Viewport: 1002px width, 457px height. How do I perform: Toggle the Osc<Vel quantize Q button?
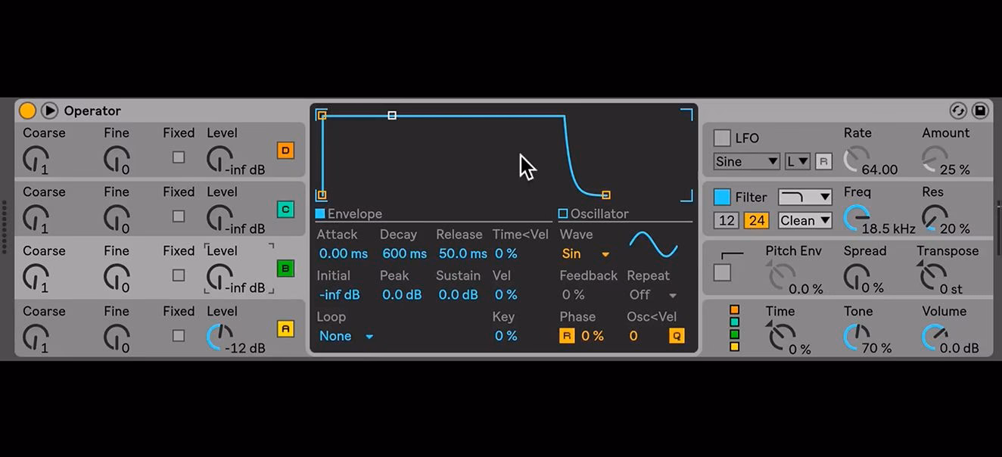click(676, 335)
